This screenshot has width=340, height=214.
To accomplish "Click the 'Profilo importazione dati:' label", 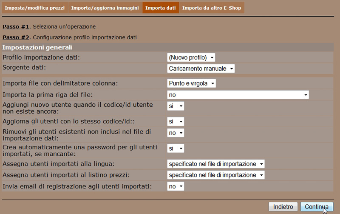I will 41,57.
